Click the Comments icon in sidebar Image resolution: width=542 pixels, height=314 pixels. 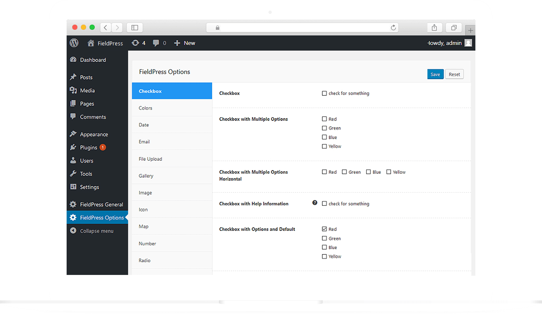click(73, 116)
